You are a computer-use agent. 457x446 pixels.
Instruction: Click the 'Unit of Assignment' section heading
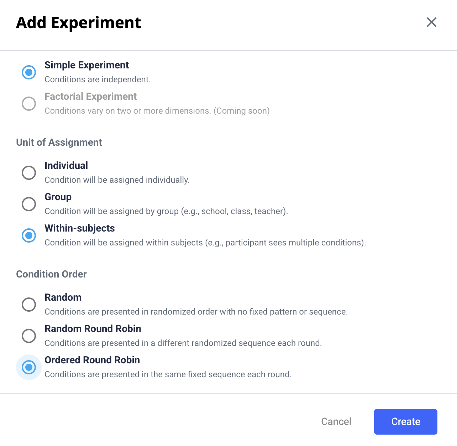click(x=59, y=142)
